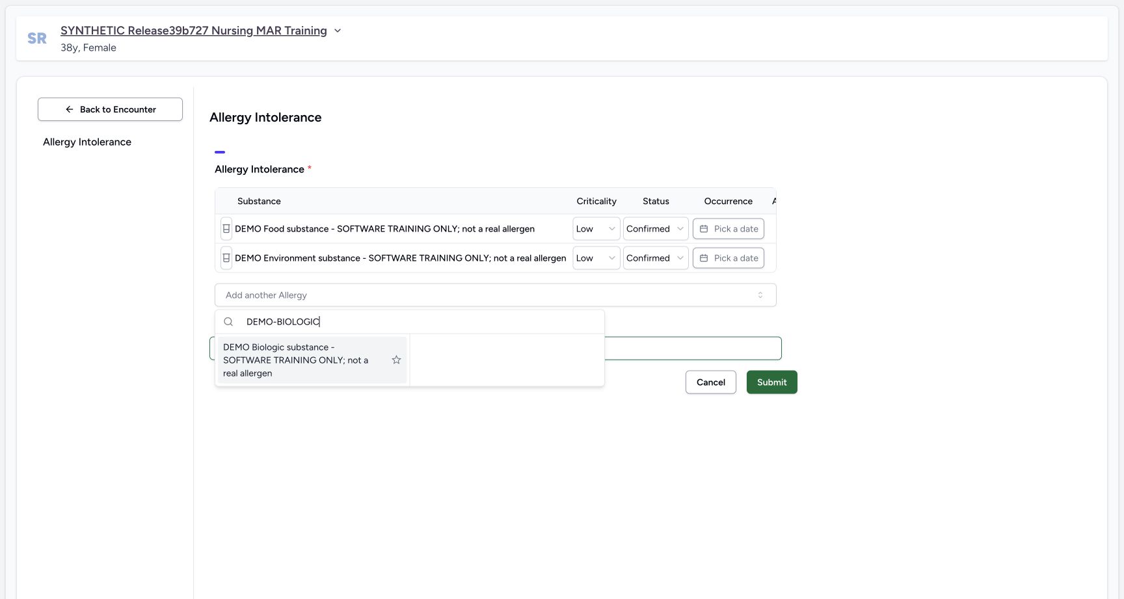Click the Occurrence column header
The image size is (1124, 599).
click(x=729, y=202)
